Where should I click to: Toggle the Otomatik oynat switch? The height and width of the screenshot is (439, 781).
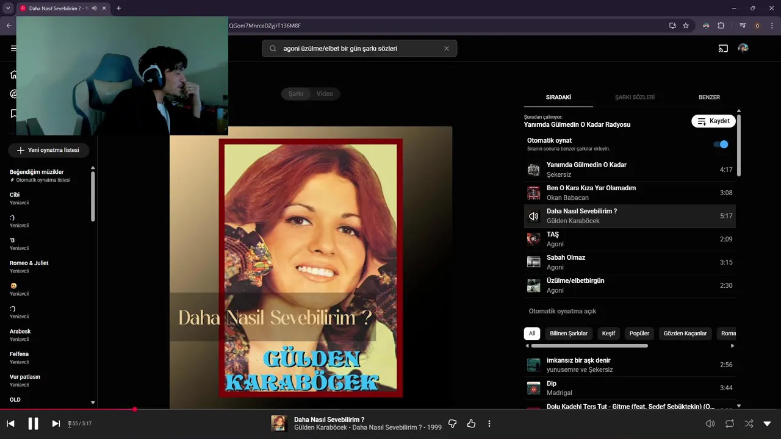[721, 145]
